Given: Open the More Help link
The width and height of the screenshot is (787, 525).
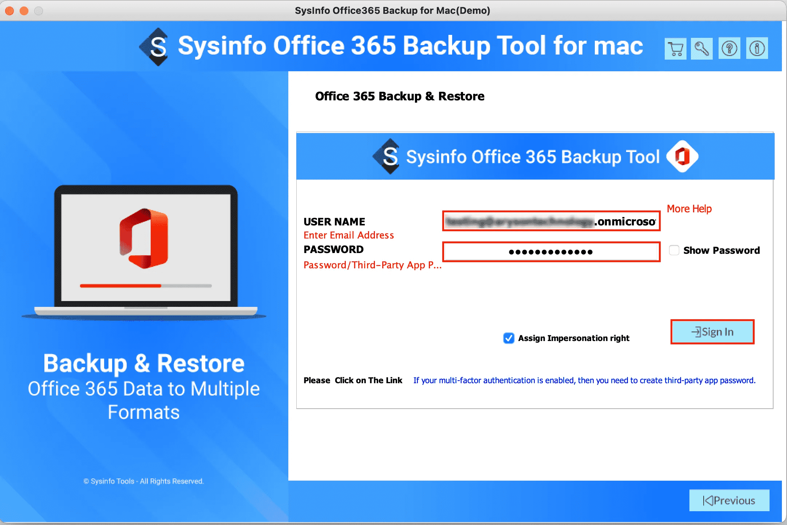Looking at the screenshot, I should pyautogui.click(x=689, y=209).
